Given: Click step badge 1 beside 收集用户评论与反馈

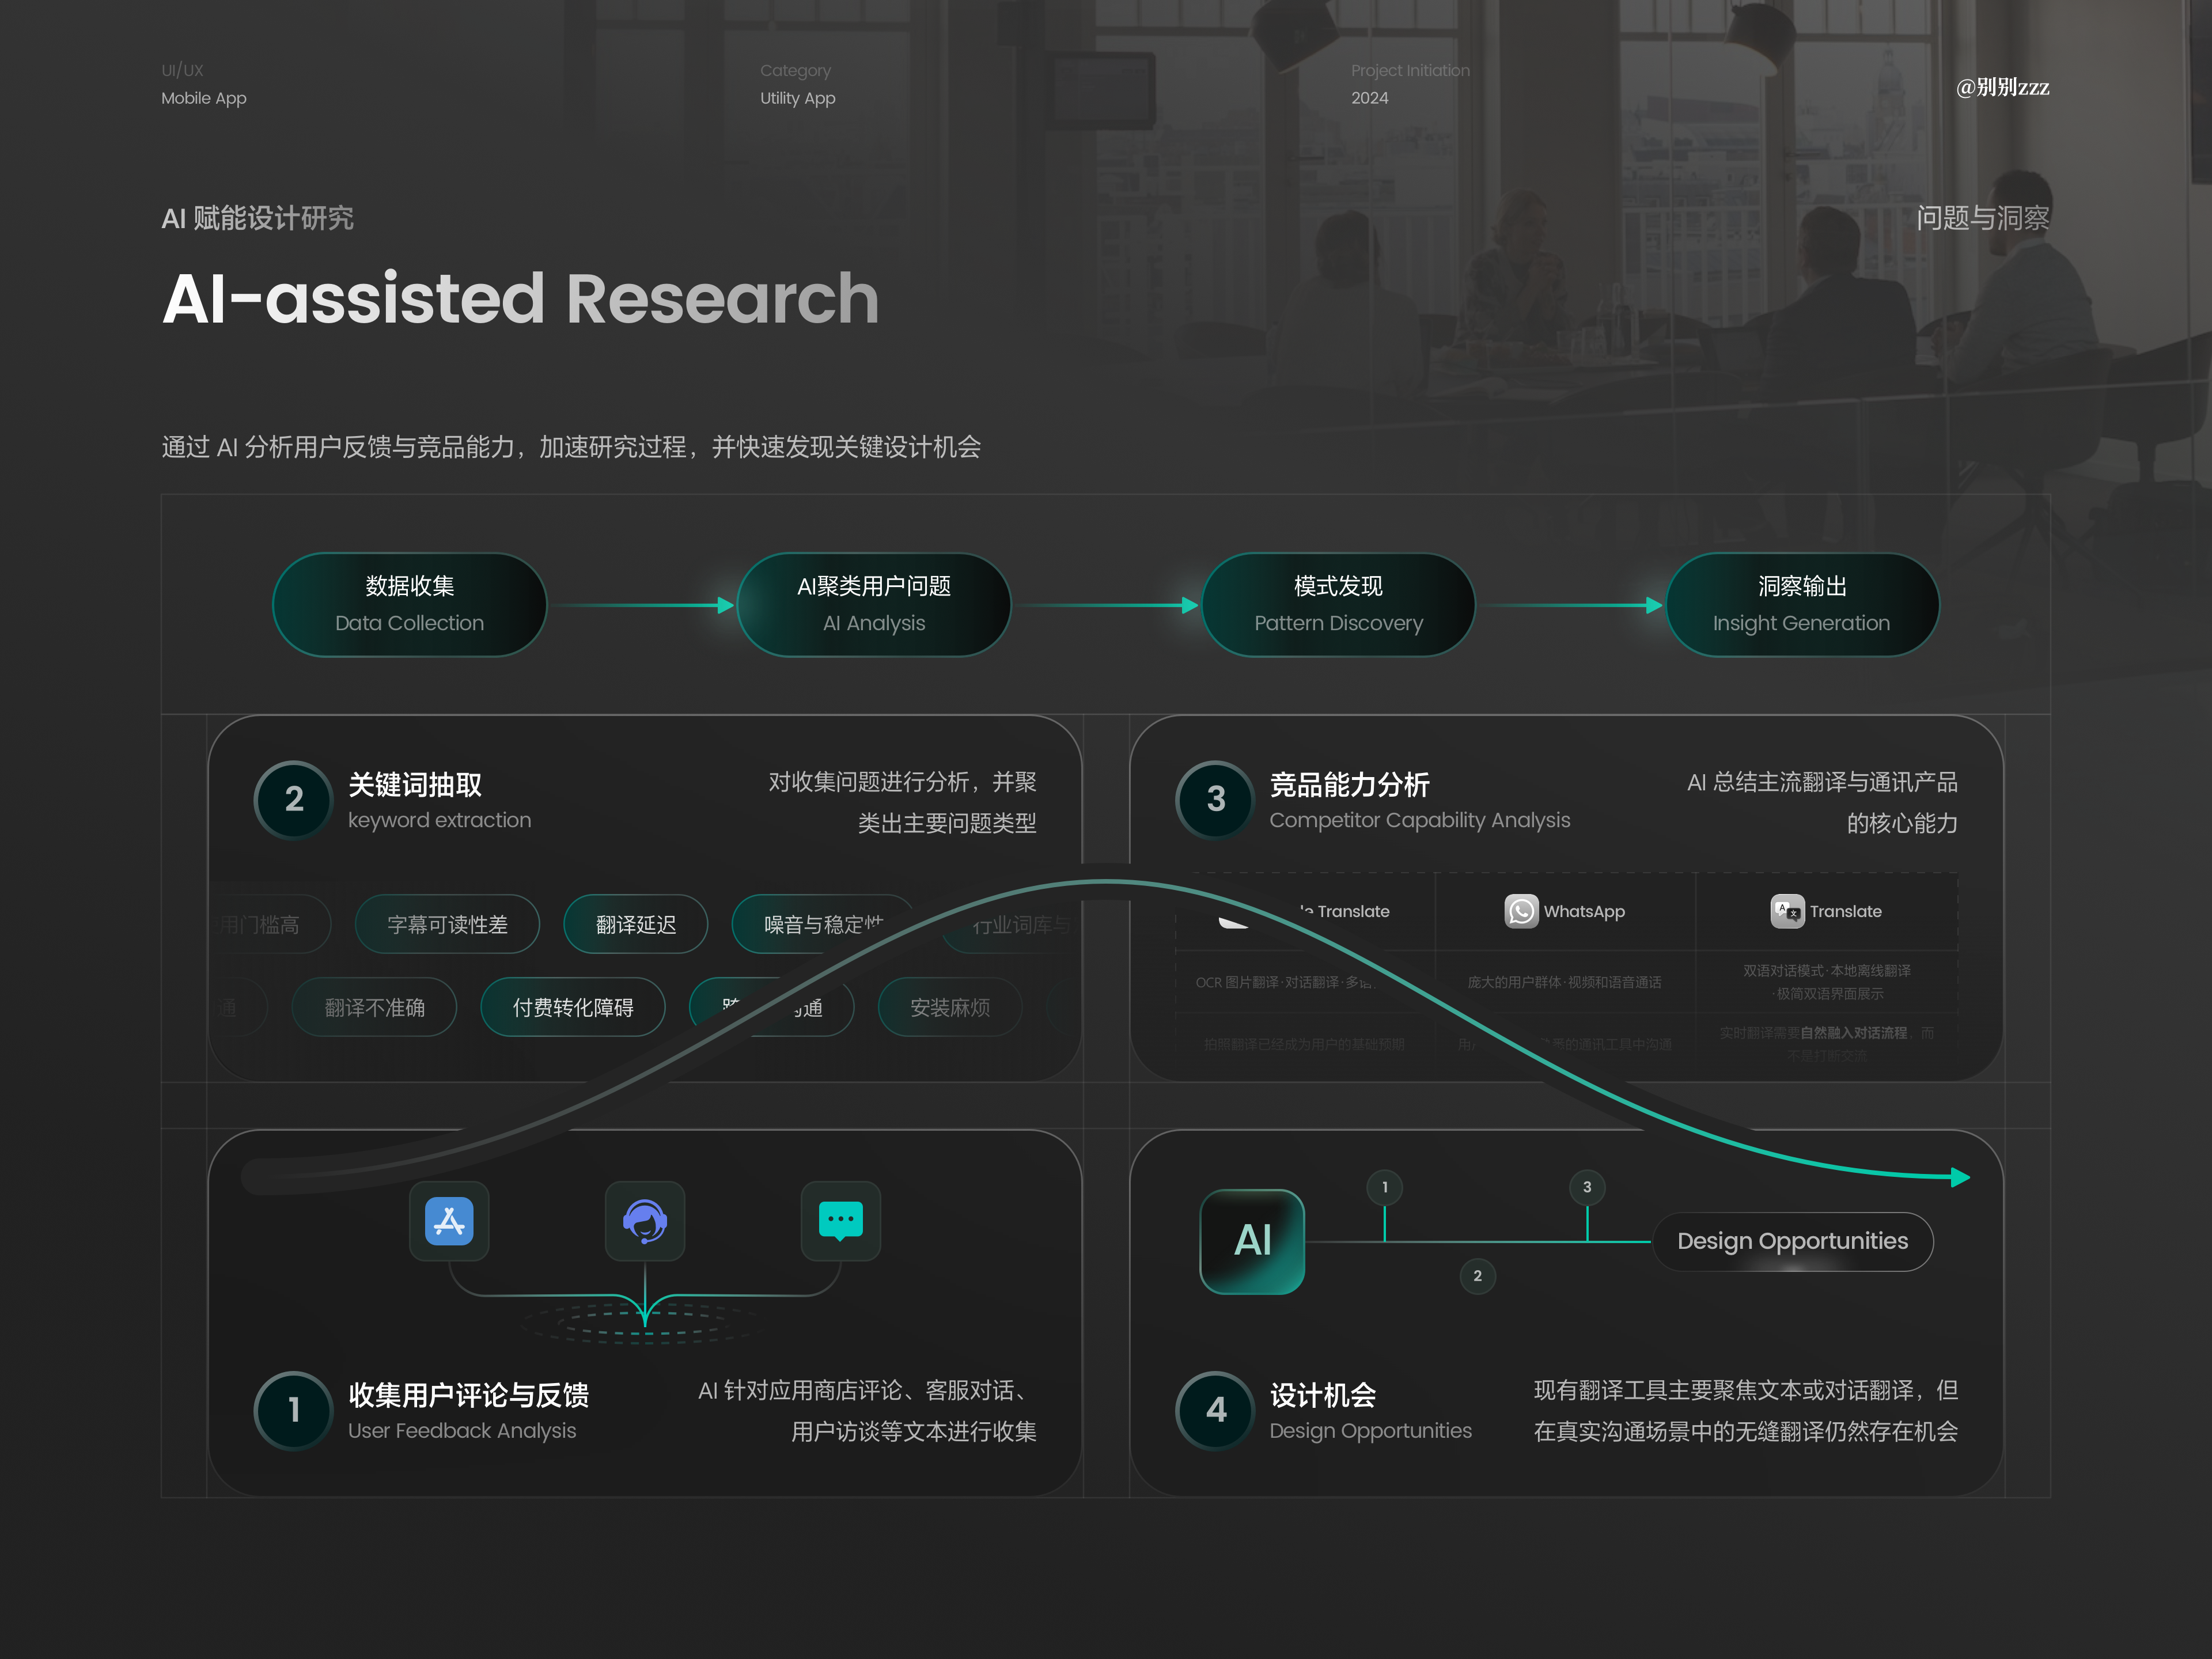Looking at the screenshot, I should [x=293, y=1410].
